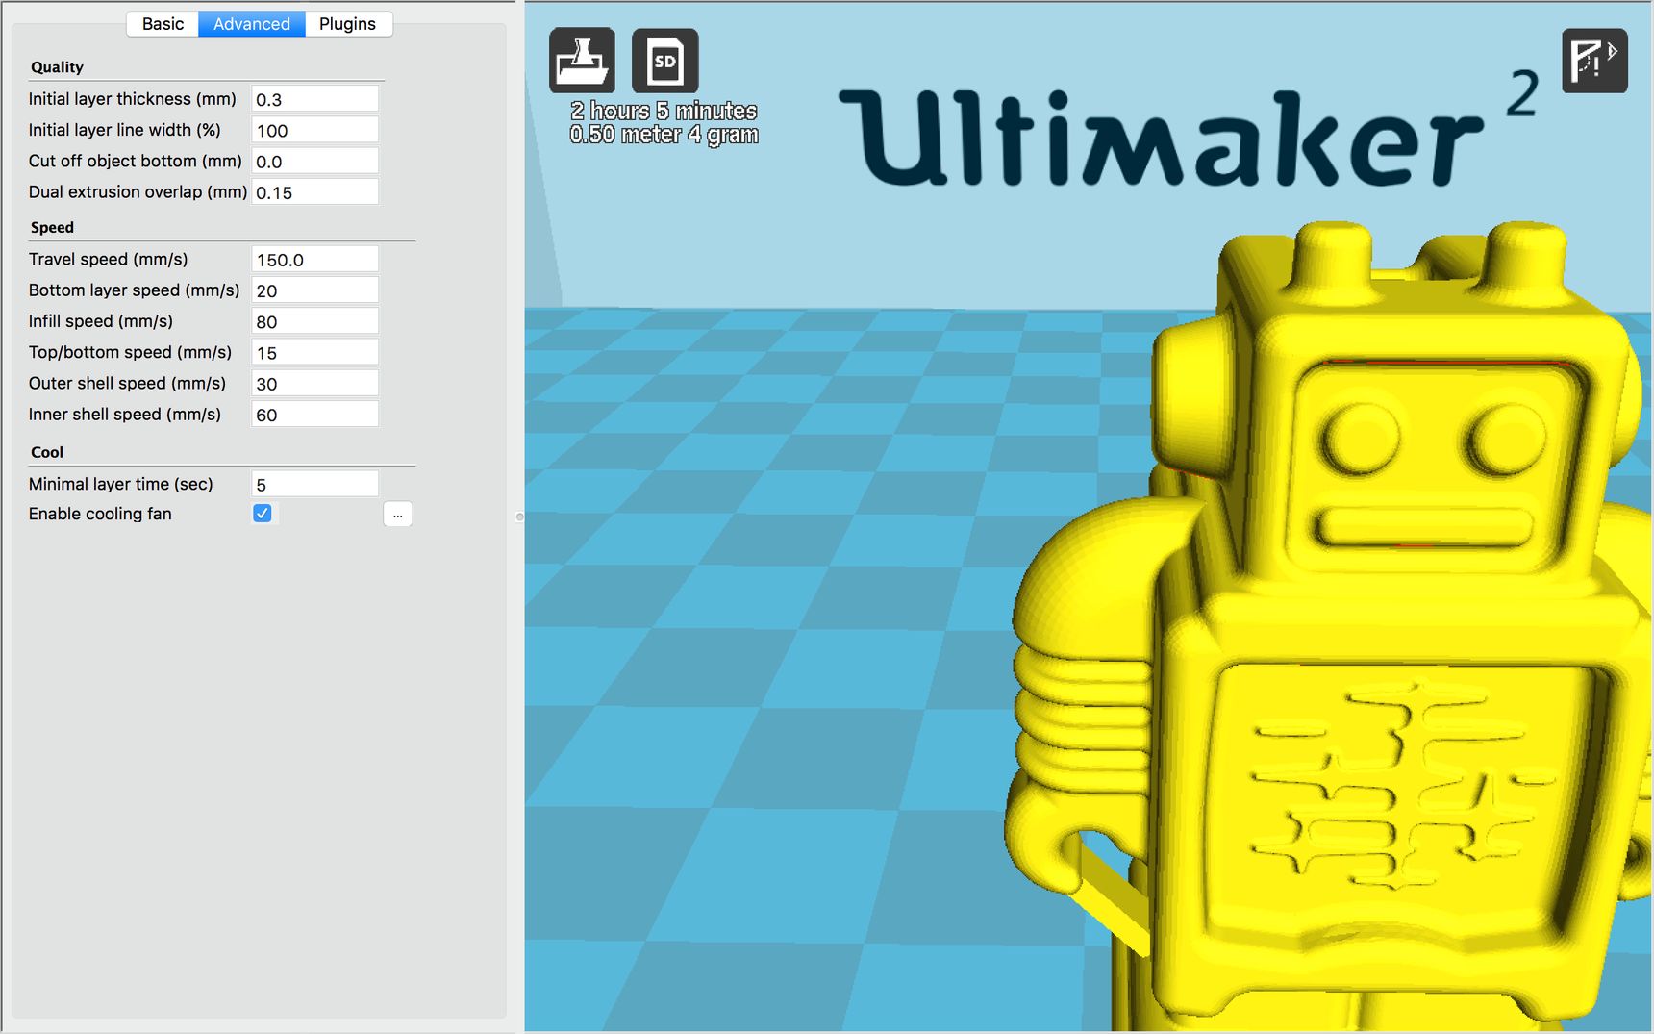The height and width of the screenshot is (1034, 1654).
Task: Open cooling fan extra settings ellipsis button
Action: coord(398,515)
